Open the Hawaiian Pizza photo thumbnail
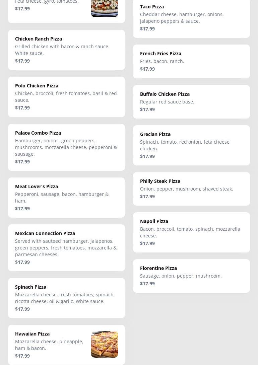This screenshot has height=365, width=258. pyautogui.click(x=104, y=344)
